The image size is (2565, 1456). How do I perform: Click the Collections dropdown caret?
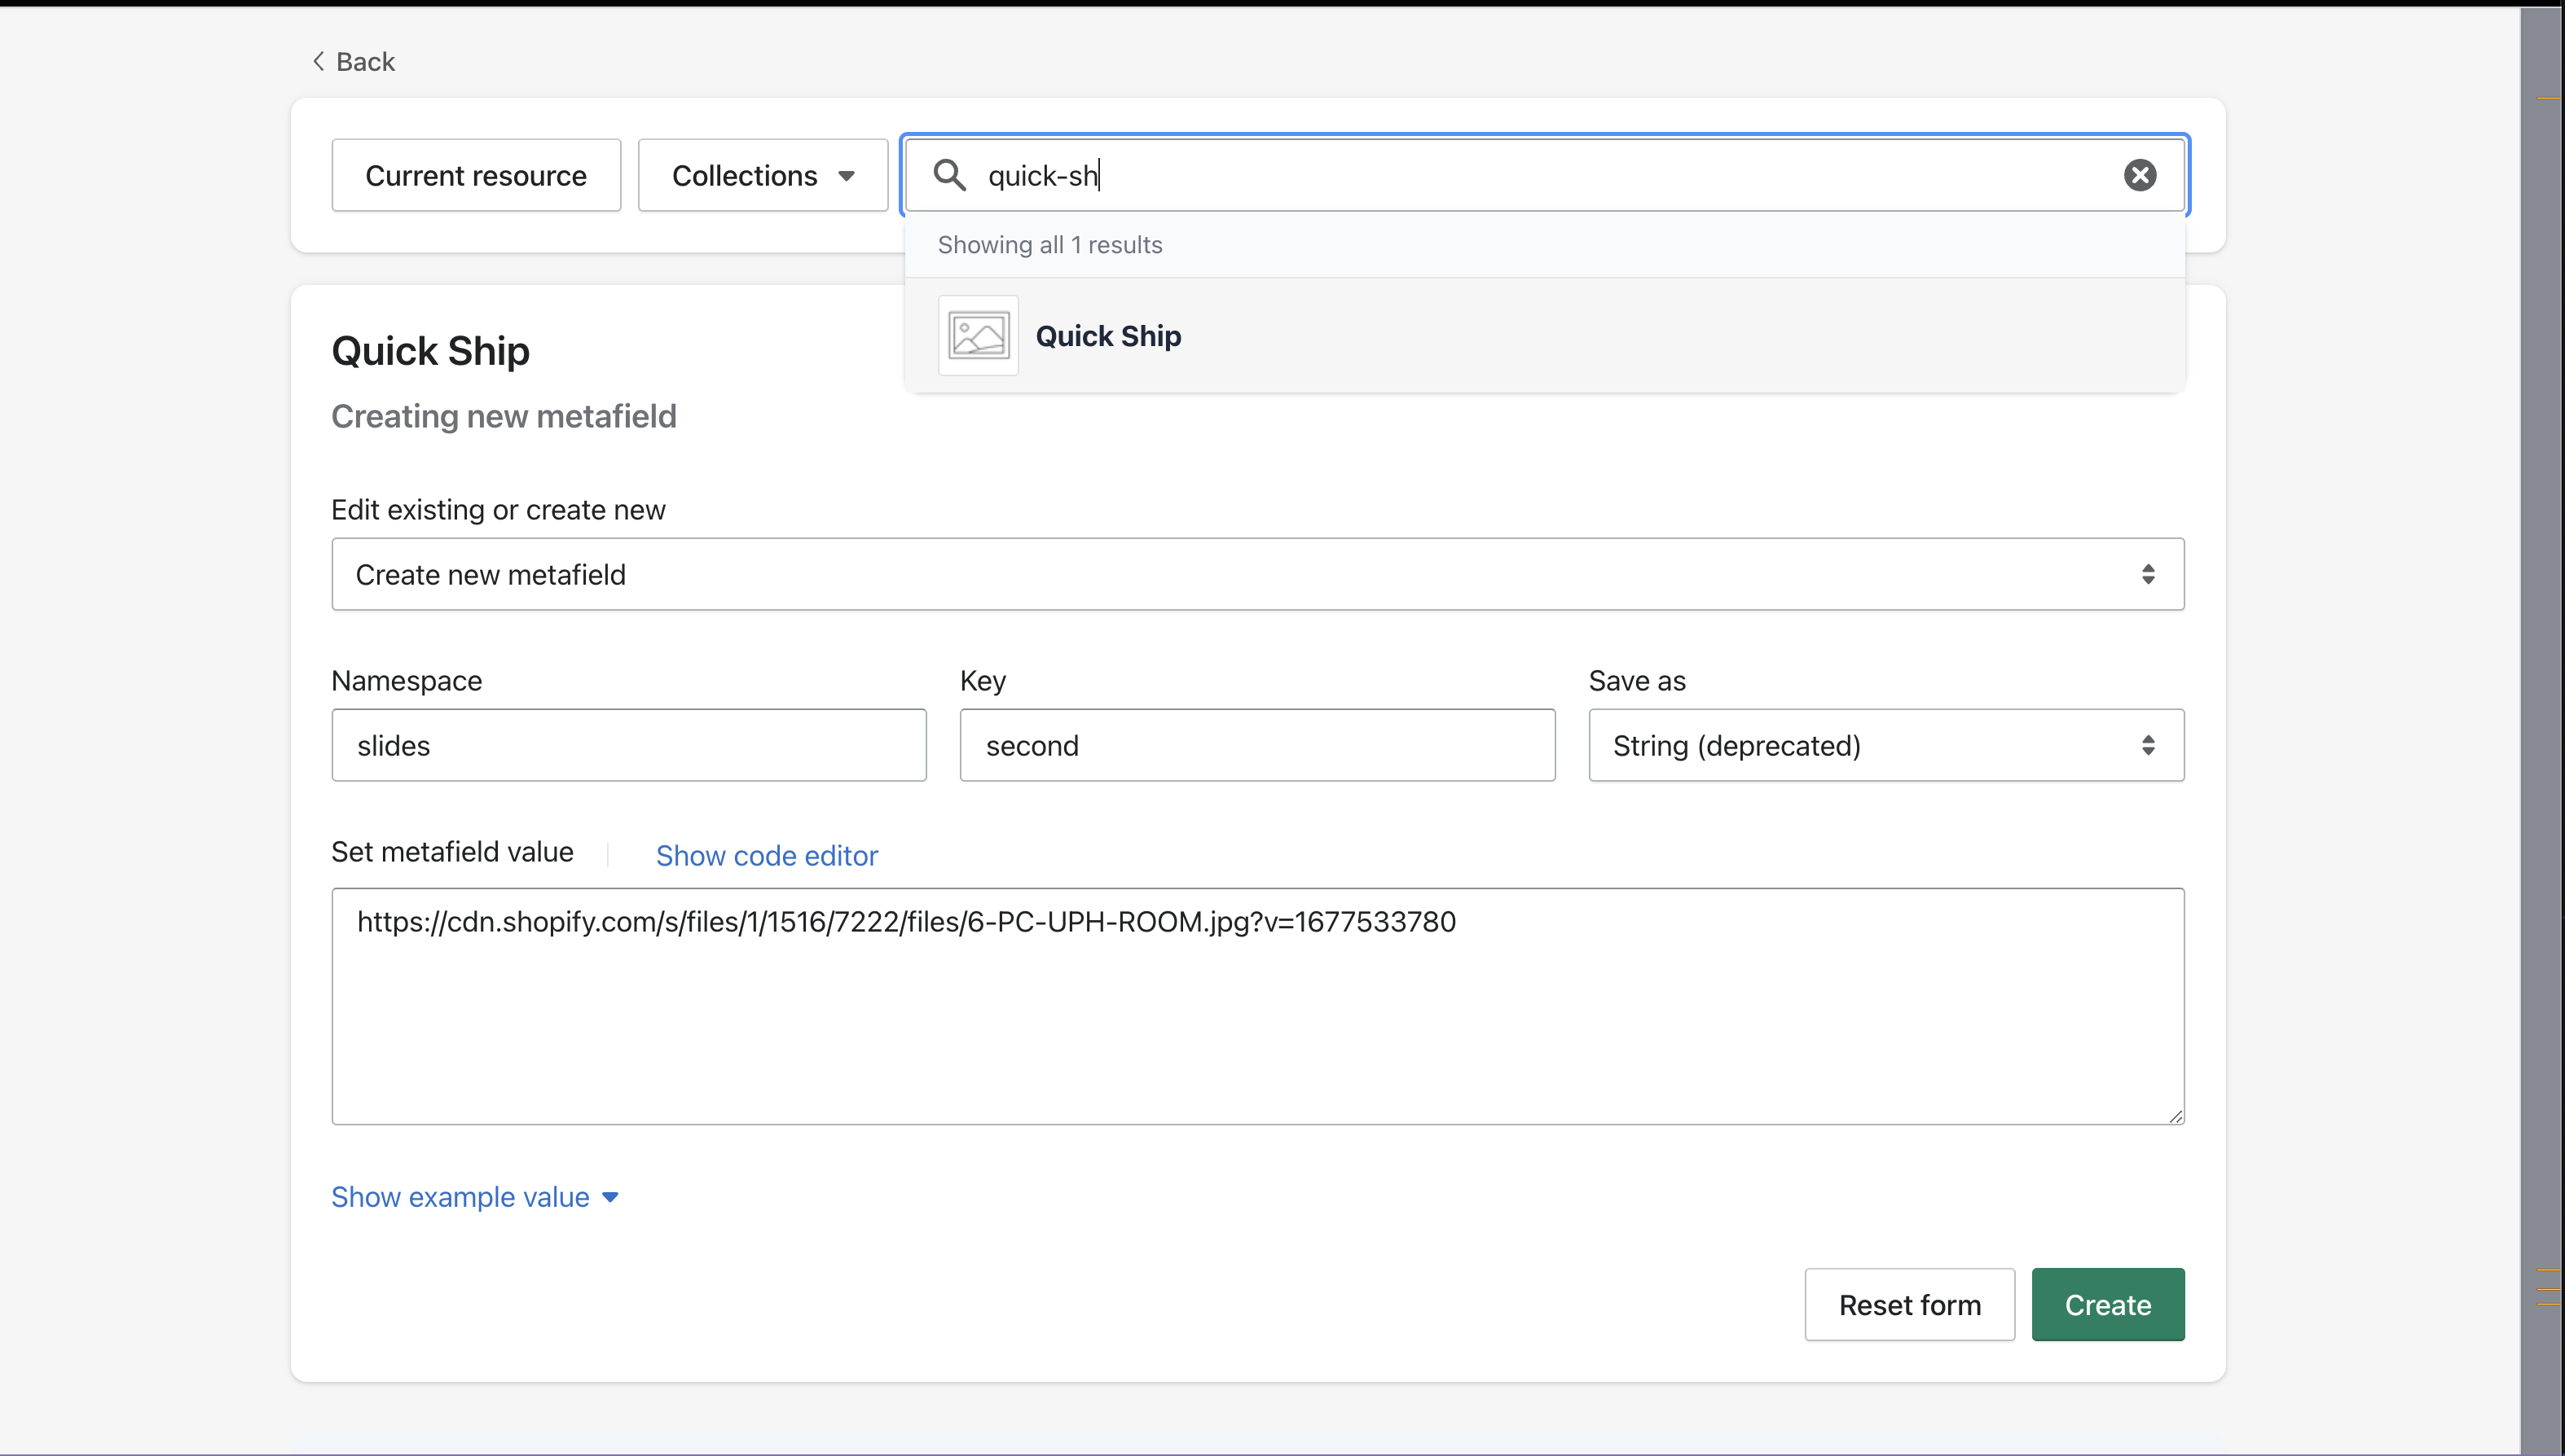847,176
